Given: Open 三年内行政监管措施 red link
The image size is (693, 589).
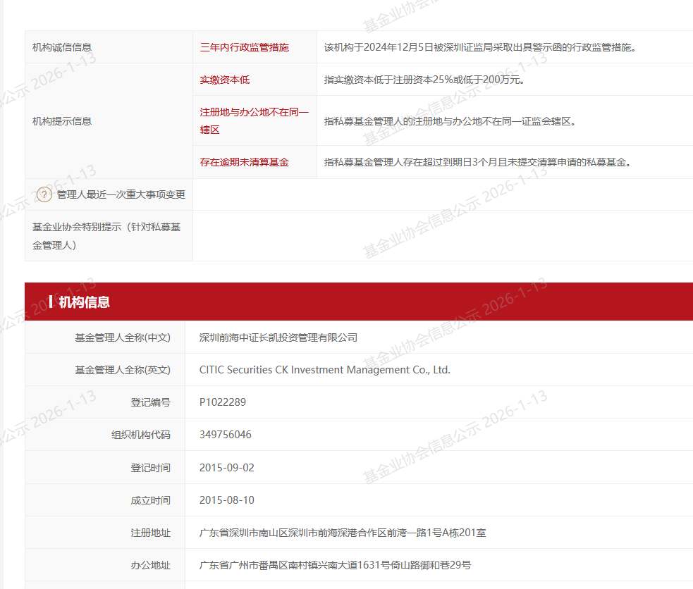Looking at the screenshot, I should coord(245,47).
